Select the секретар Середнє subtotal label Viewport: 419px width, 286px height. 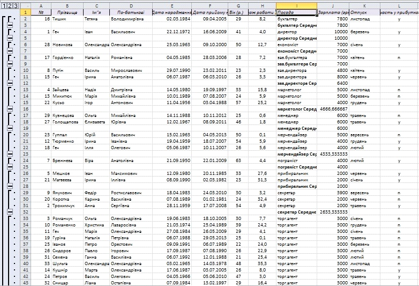[x=297, y=212]
